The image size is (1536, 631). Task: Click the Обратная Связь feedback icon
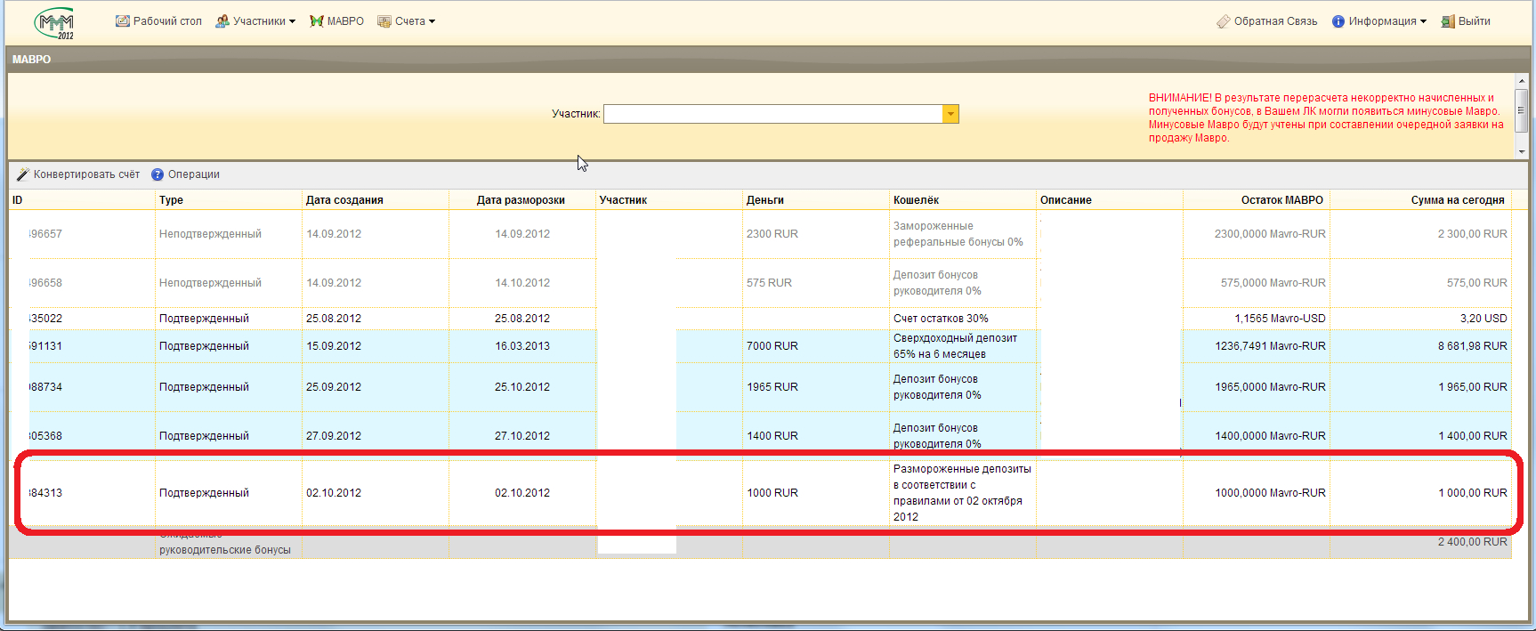click(x=1224, y=21)
